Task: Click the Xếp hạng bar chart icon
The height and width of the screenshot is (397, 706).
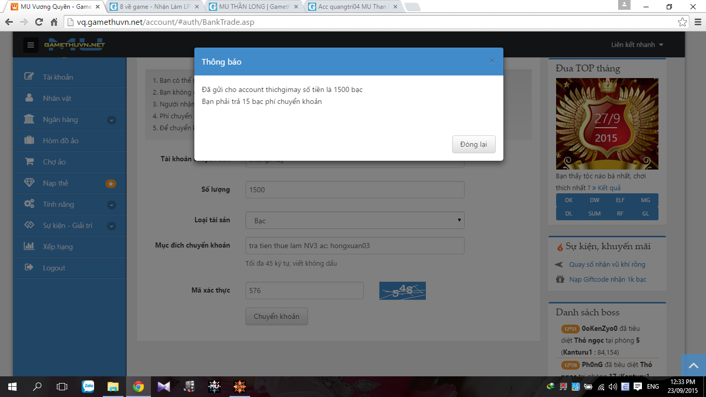Action: (x=29, y=246)
